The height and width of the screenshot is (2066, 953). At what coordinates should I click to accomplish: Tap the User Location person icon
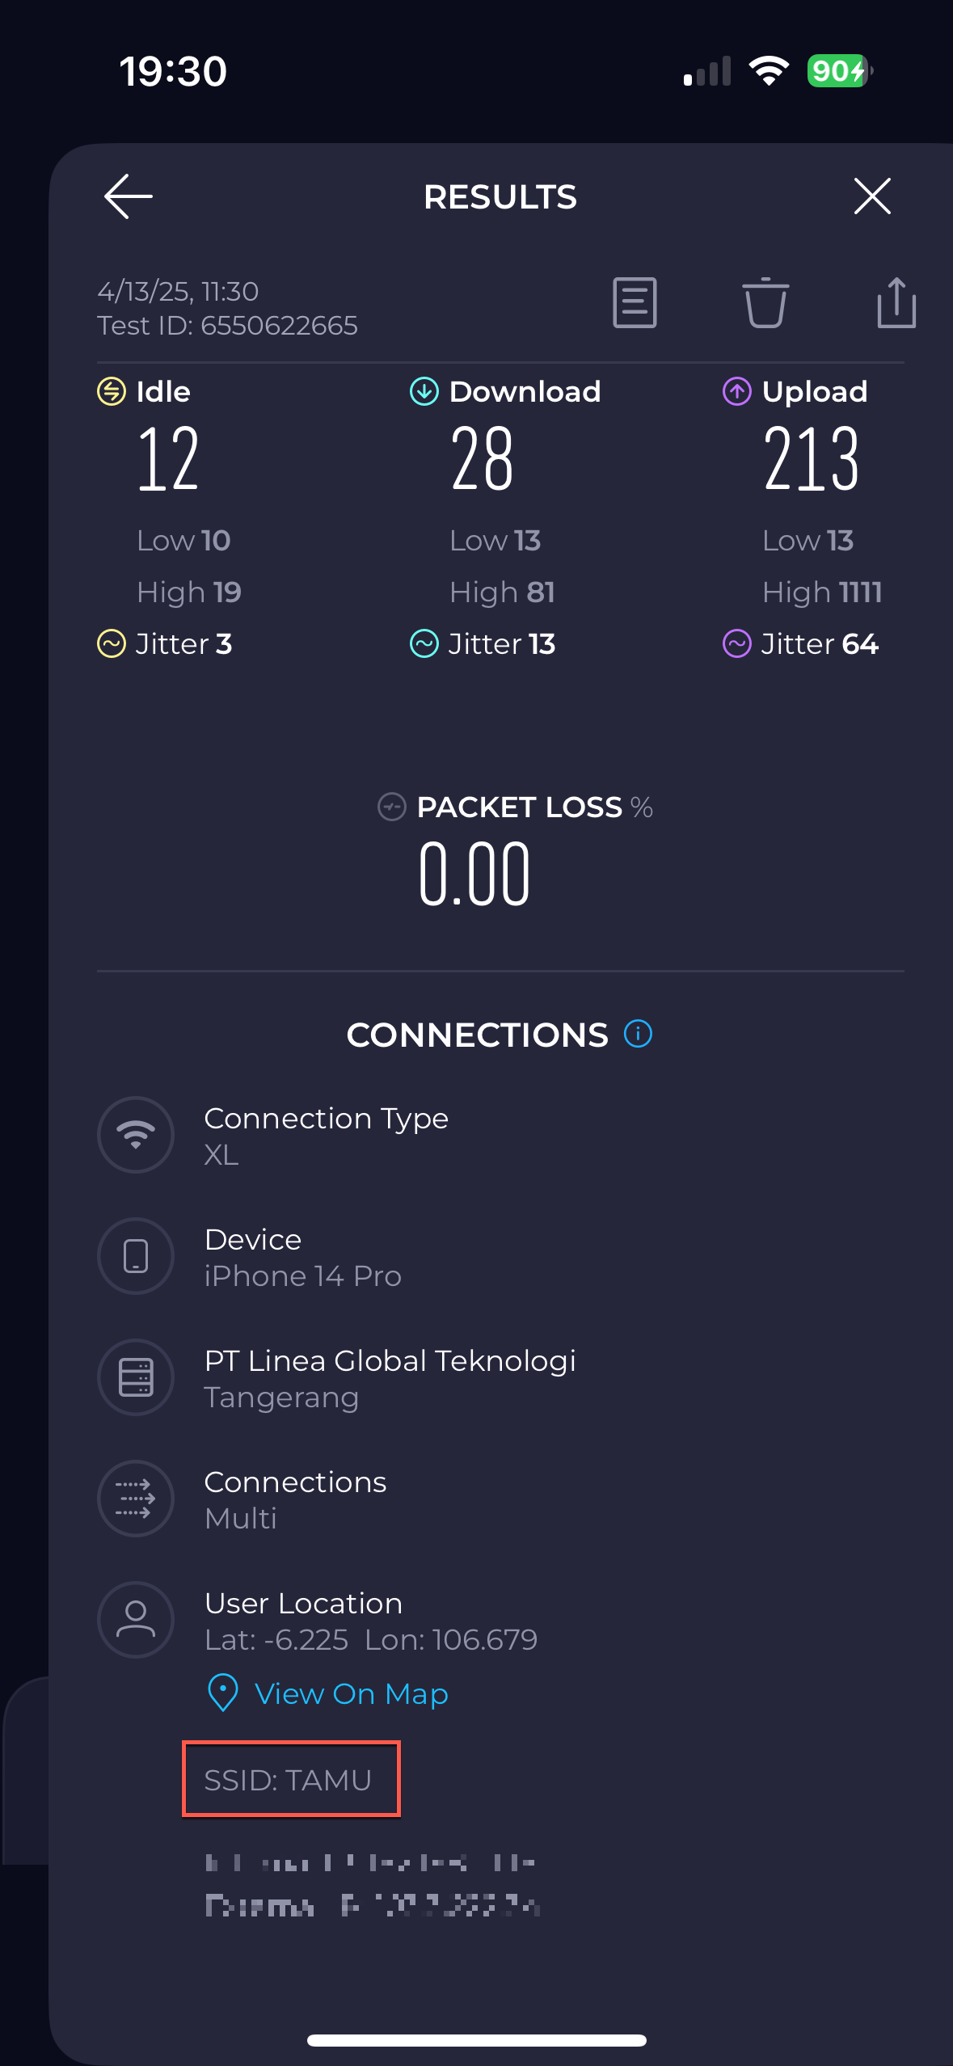click(136, 1620)
